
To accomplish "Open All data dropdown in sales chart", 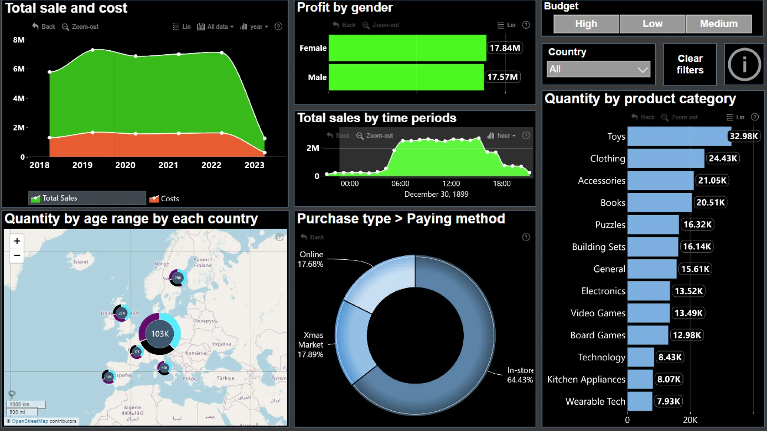I will tap(215, 27).
